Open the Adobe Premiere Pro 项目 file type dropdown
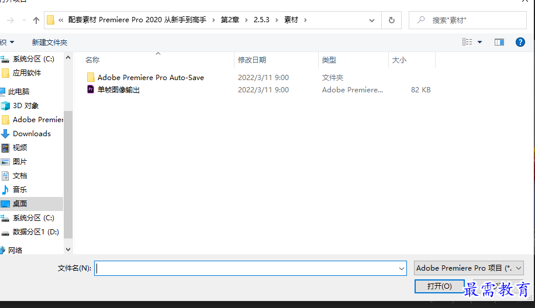Screen dimensions: 535x308 pos(469,268)
